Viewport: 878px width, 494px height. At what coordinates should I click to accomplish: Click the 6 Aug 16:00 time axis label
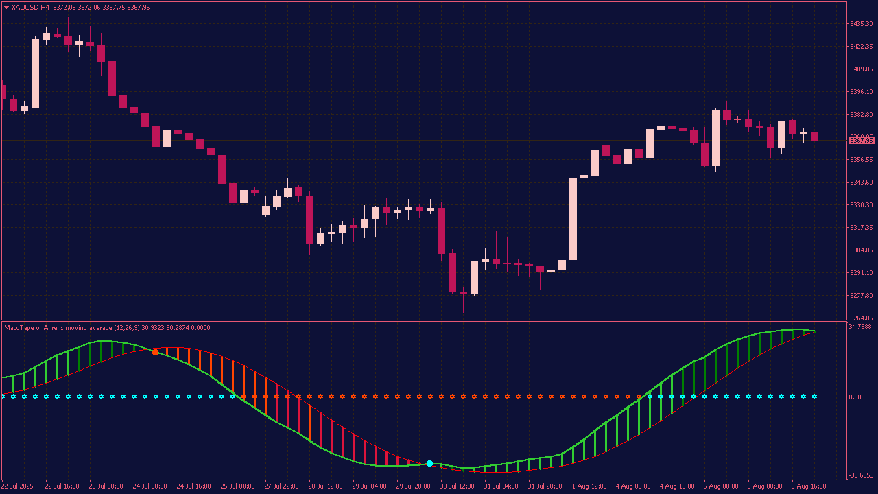809,486
